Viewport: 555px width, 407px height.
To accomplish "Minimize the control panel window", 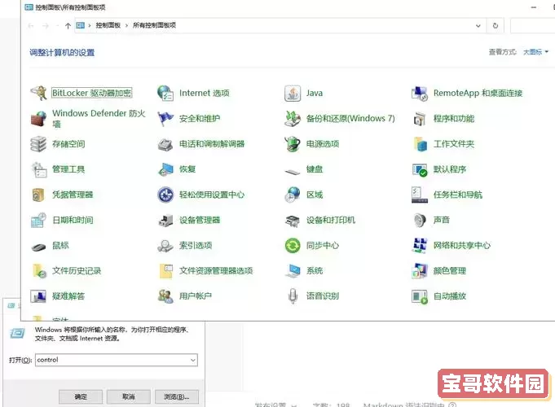I will (x=534, y=7).
